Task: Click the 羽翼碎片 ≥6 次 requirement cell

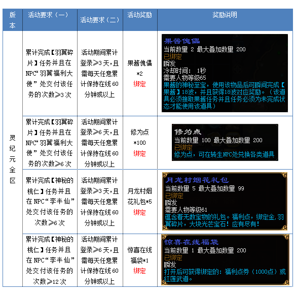Action: [x=50, y=143]
